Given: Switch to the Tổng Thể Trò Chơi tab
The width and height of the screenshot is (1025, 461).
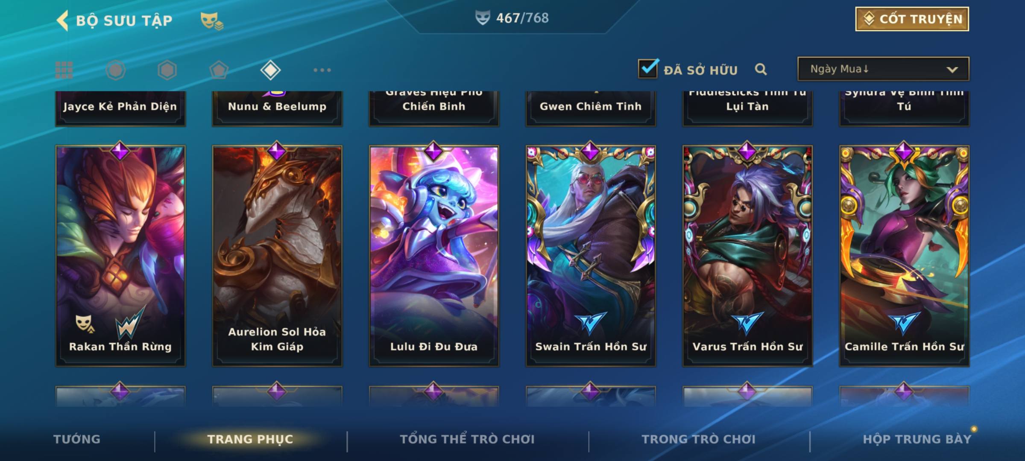Looking at the screenshot, I should (467, 439).
